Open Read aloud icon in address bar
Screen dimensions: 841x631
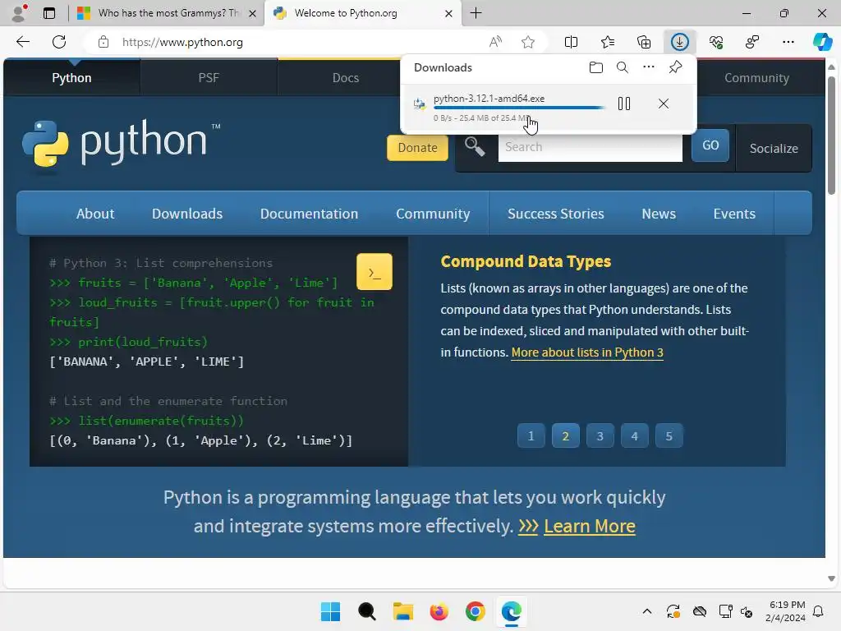pyautogui.click(x=495, y=42)
